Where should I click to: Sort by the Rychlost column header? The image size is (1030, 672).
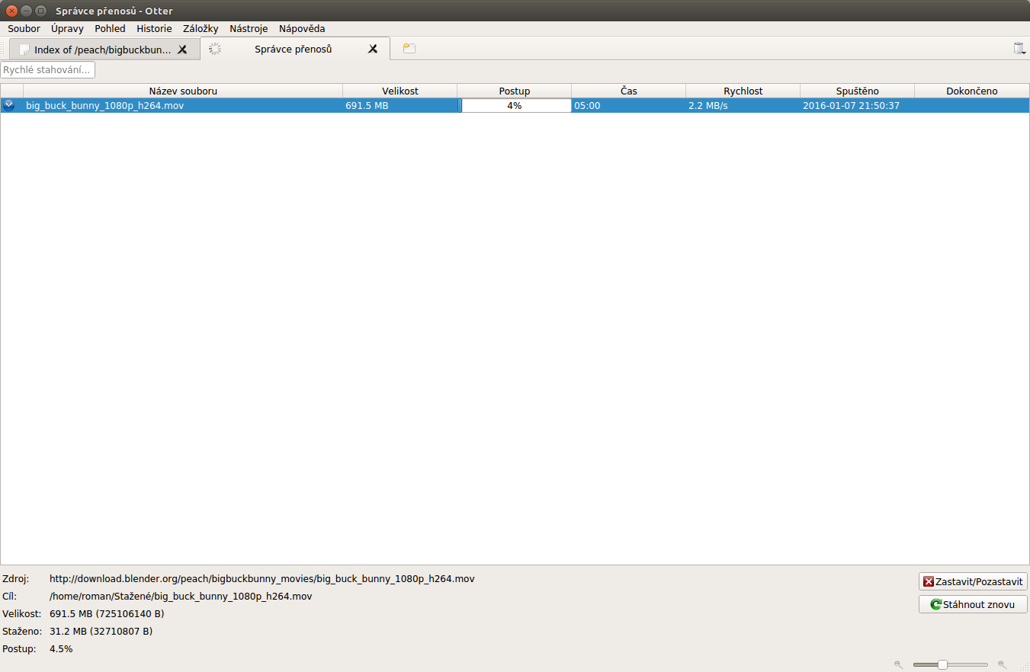coord(743,91)
